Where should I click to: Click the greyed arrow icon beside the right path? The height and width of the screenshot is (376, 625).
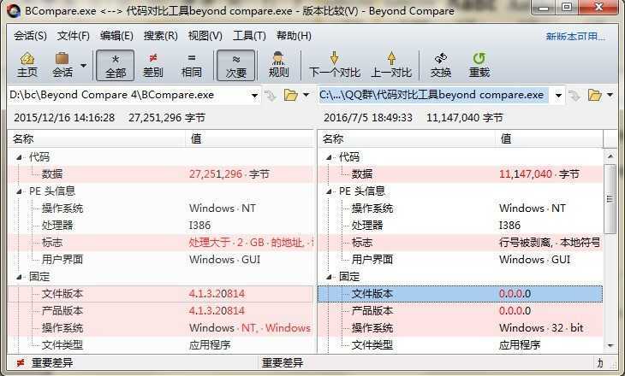click(574, 96)
